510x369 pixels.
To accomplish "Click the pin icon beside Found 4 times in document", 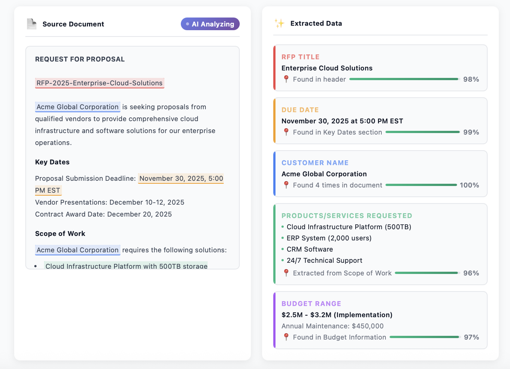I will [x=286, y=185].
